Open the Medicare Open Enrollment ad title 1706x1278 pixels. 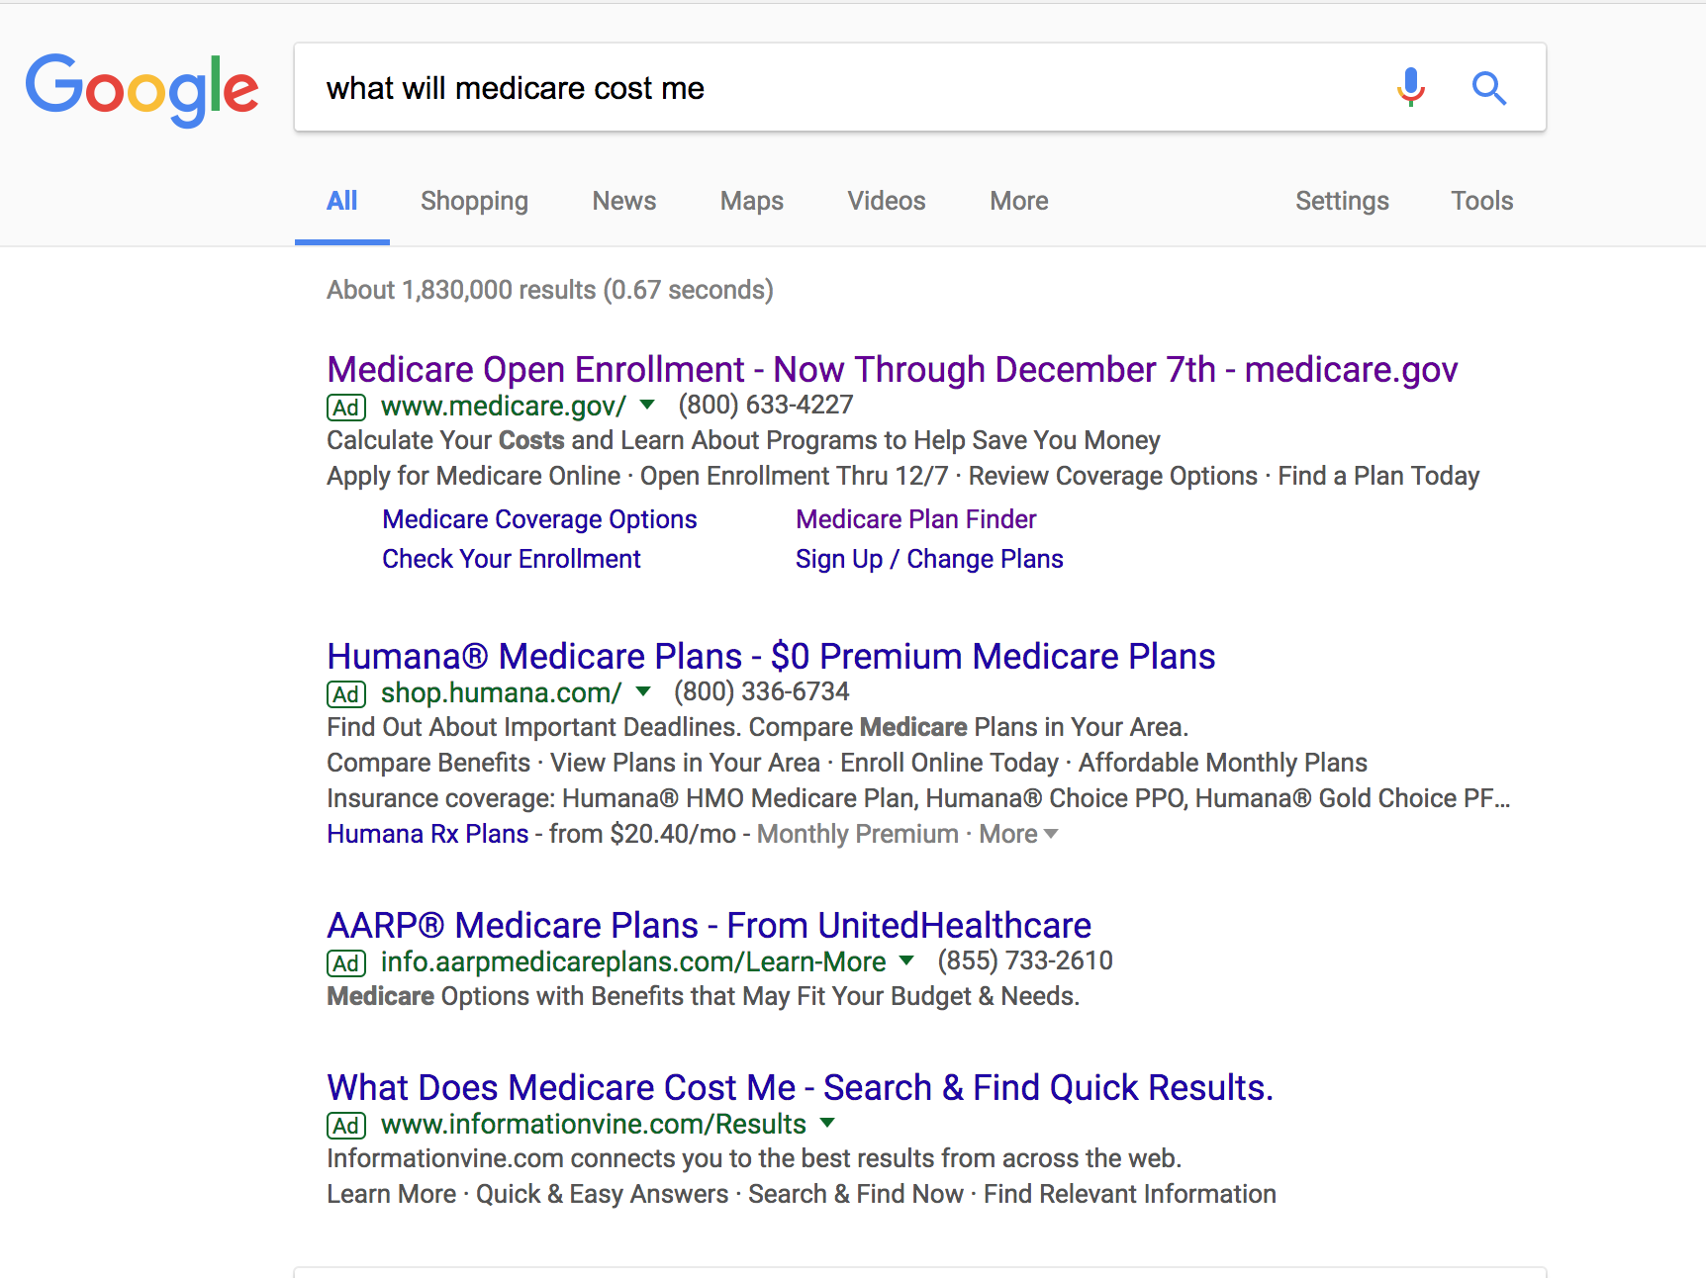[893, 369]
